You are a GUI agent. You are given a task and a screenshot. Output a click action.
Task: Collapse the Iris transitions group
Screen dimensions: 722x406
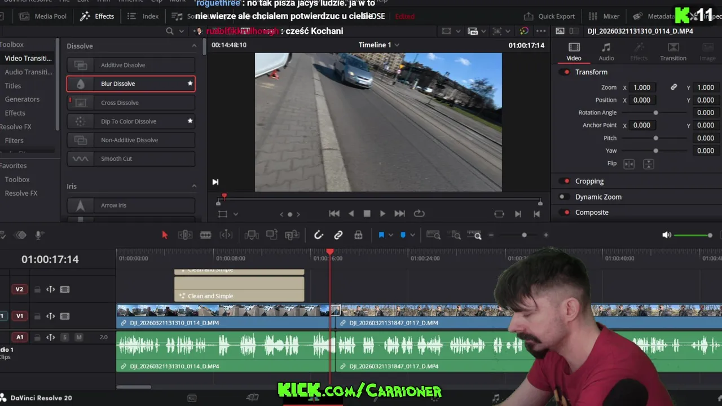pos(194,186)
